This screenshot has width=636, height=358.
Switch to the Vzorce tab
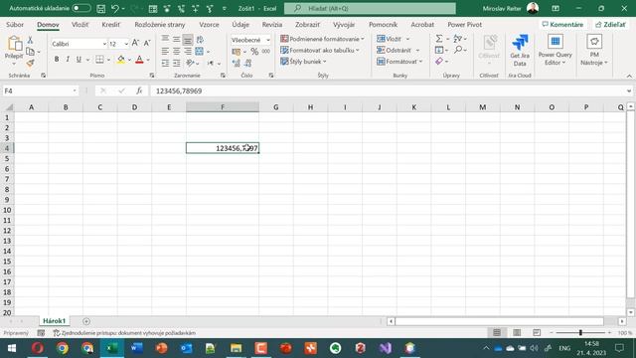[x=209, y=24]
